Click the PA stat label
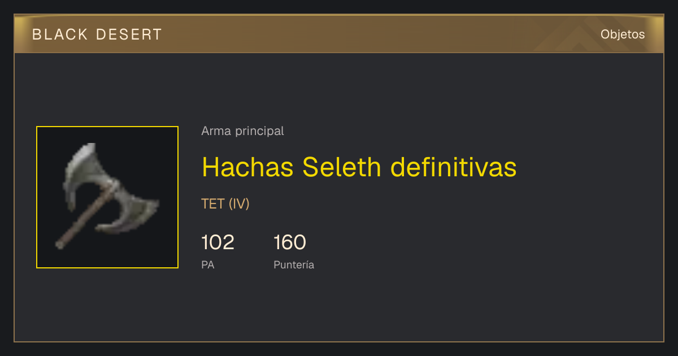678x356 pixels. tap(208, 264)
